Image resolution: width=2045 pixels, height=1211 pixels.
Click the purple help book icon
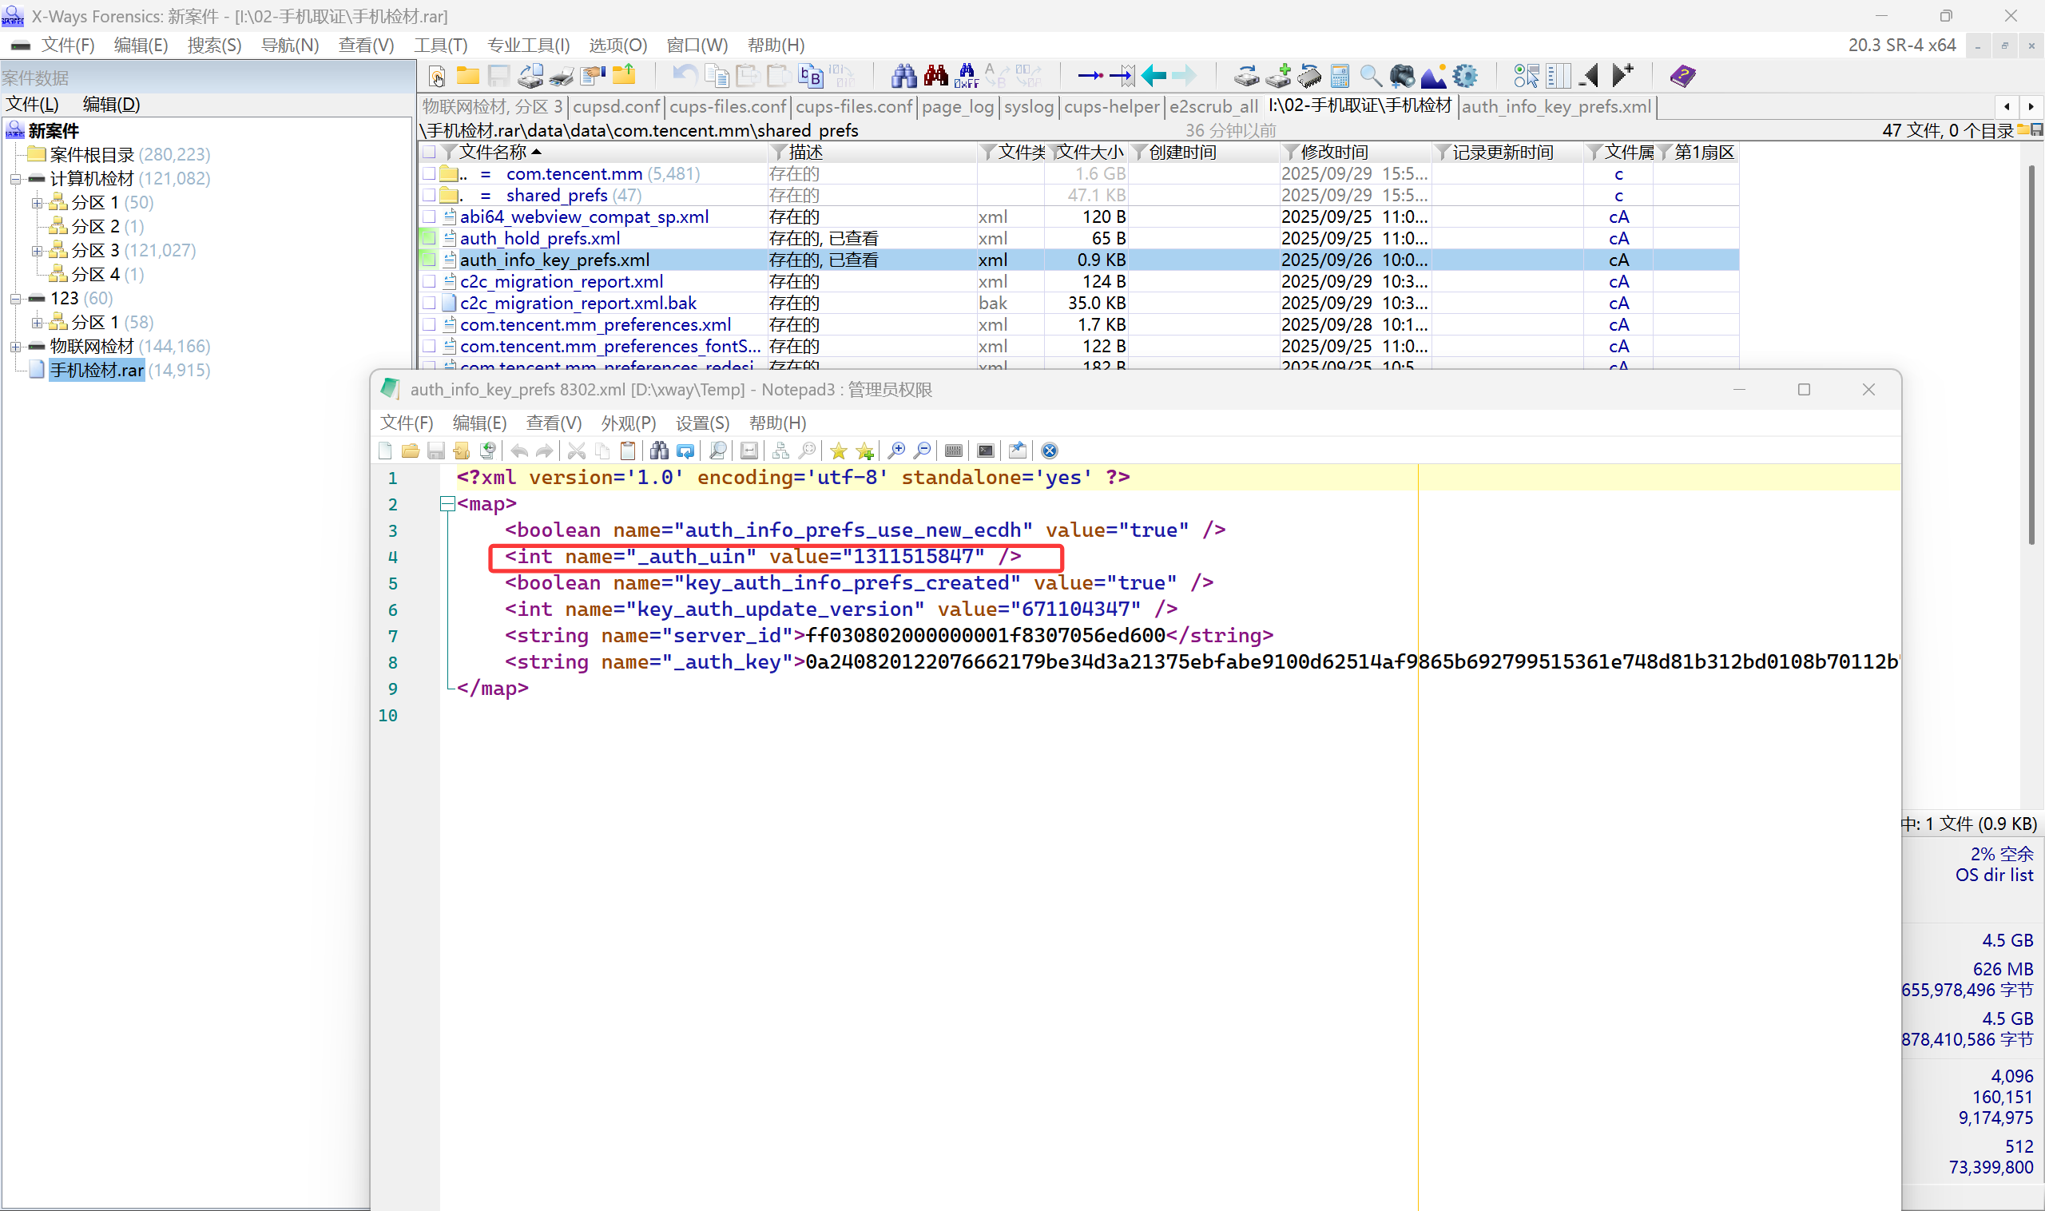[1682, 76]
